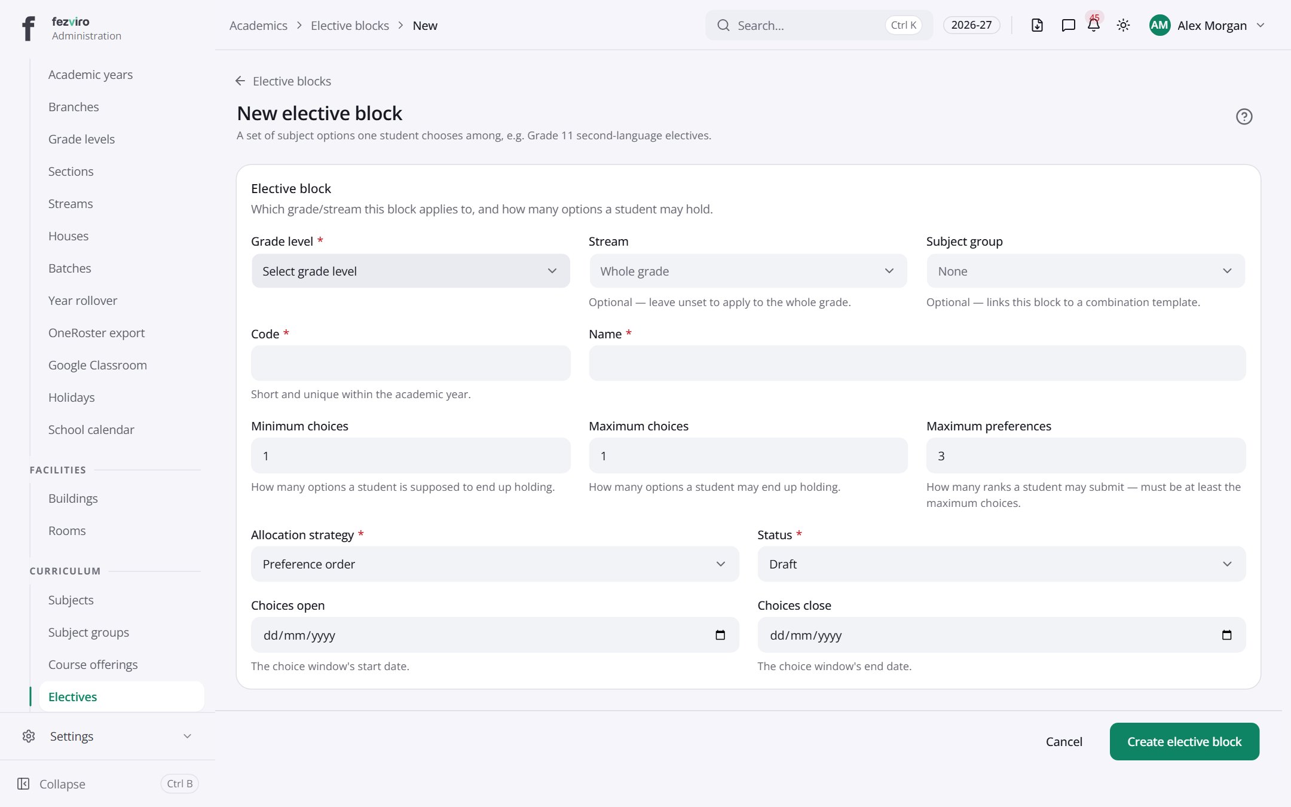Go to Academic years in sidebar
Screen dimensions: 1291x807
(91, 75)
